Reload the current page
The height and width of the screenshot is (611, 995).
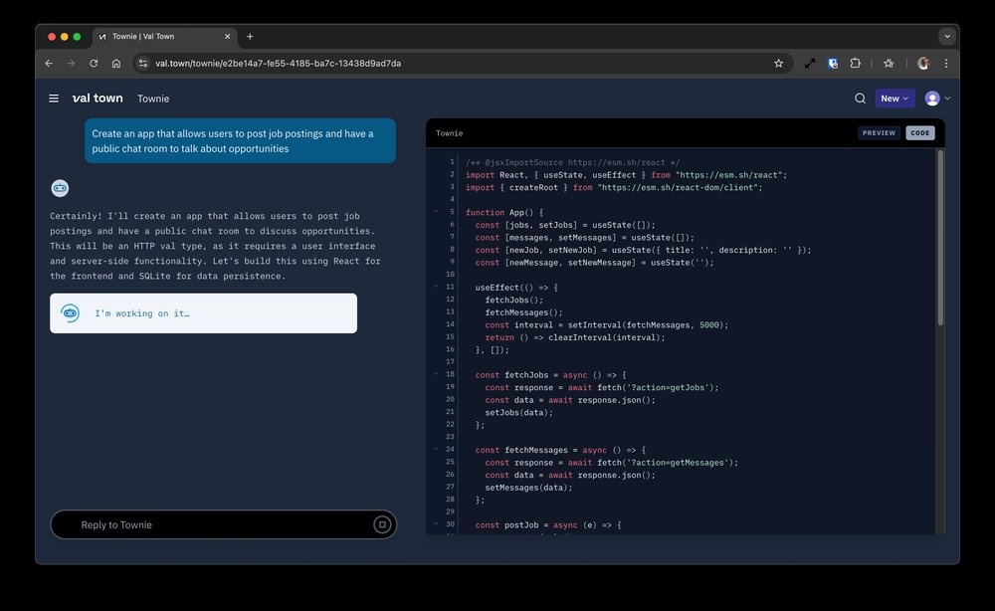point(94,64)
